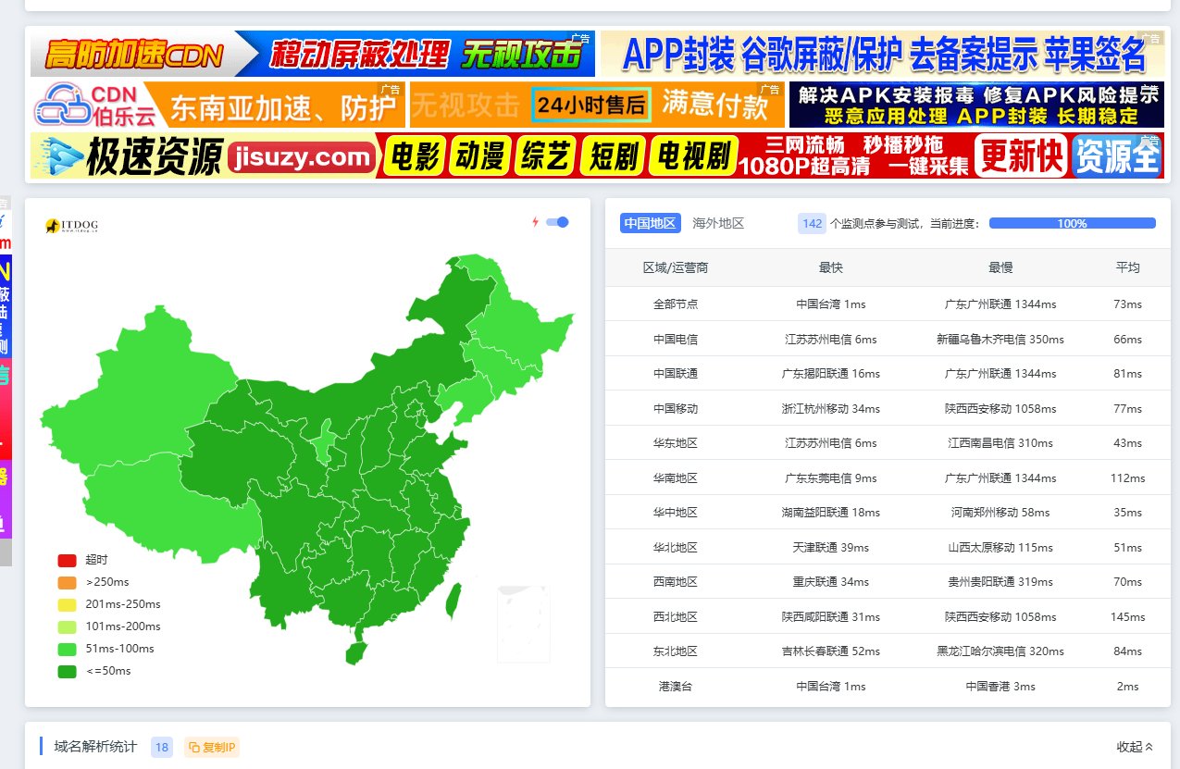Click the red 超时 legend swatch

67,560
